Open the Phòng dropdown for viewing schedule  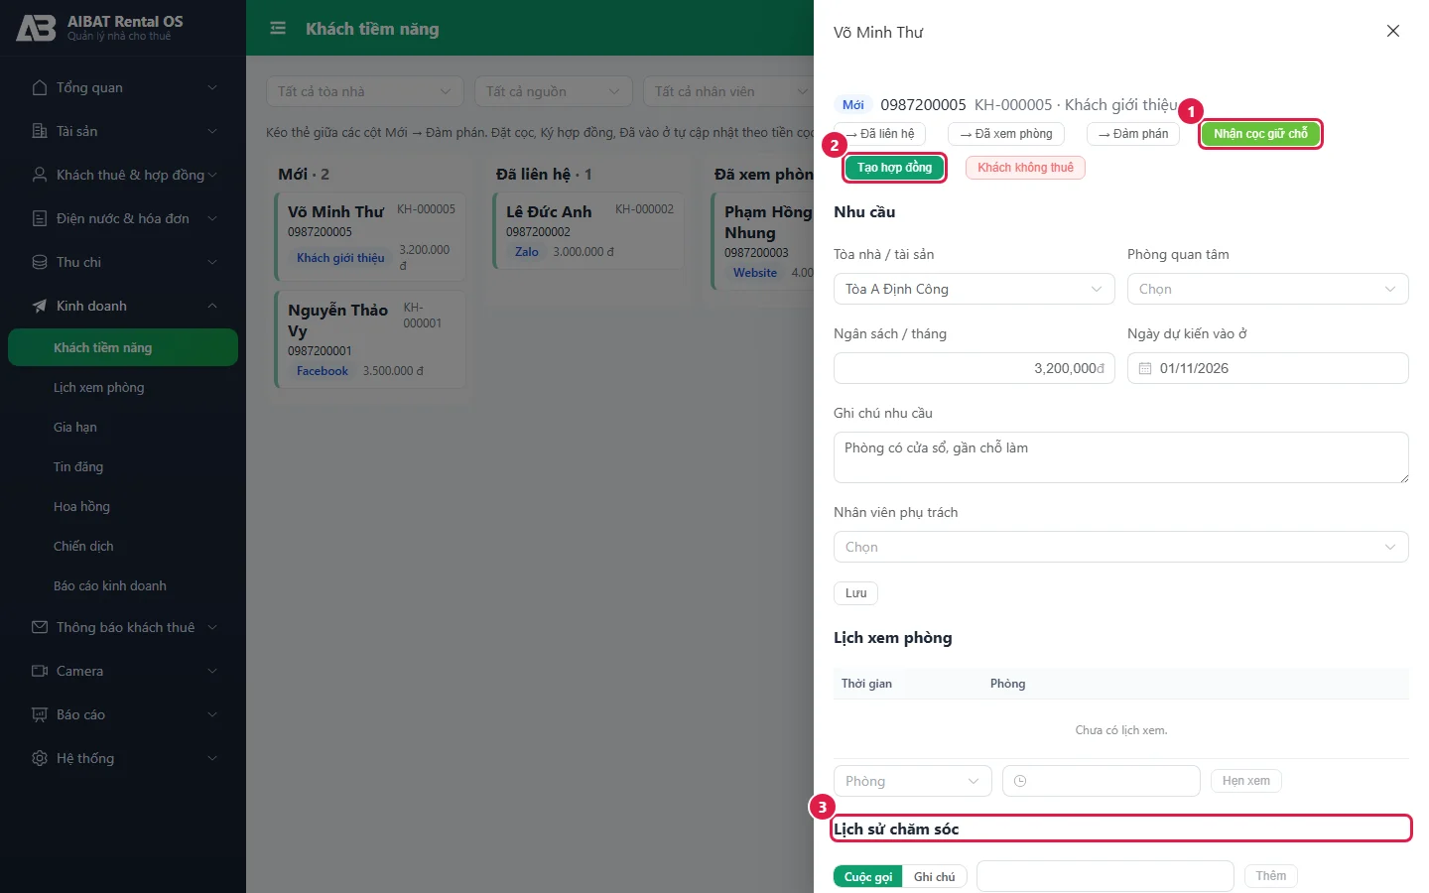pyautogui.click(x=913, y=781)
